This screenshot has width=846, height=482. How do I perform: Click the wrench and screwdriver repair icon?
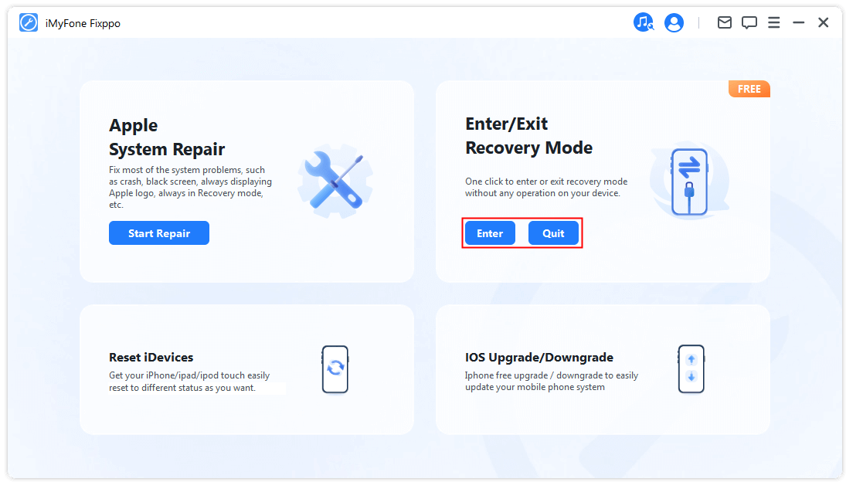tap(335, 181)
